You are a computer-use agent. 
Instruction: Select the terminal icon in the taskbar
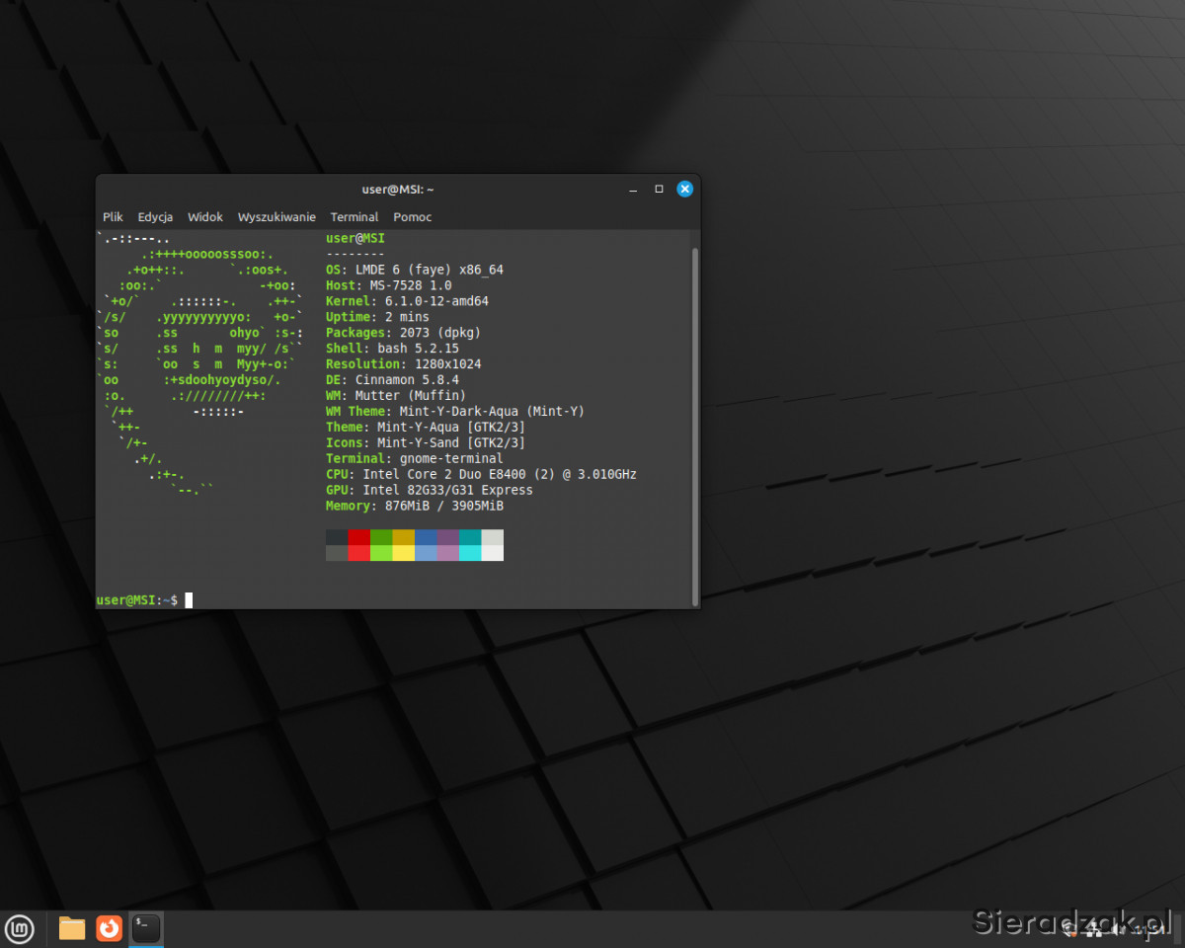click(x=146, y=928)
